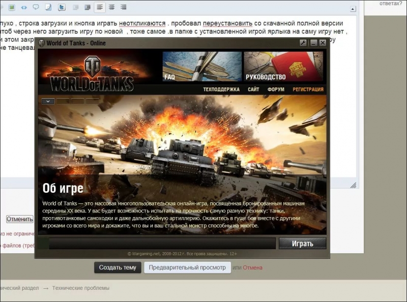407x302 pixels.
Task: Click the increase indent icon
Action: 88,7
